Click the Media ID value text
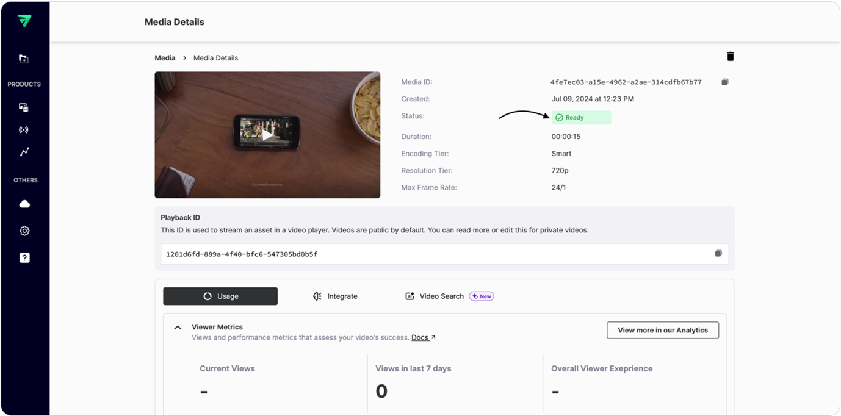Image resolution: width=841 pixels, height=416 pixels. tap(626, 82)
